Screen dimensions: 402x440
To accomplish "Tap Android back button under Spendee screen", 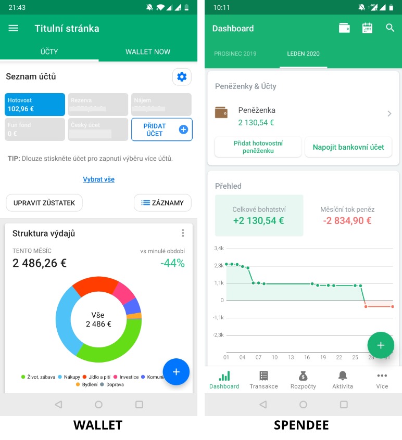I will pos(263,404).
